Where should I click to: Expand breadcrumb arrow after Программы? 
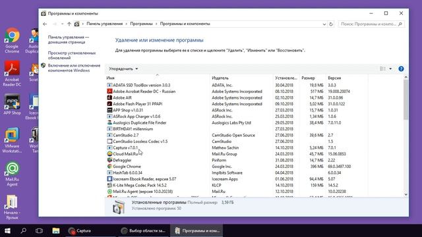[156, 24]
